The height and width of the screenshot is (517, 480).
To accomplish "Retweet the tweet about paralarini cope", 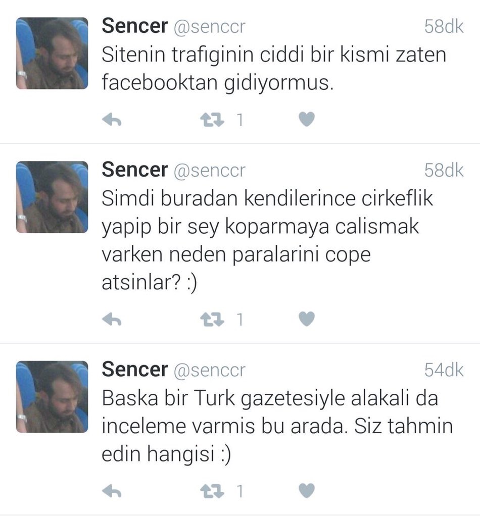I will [x=212, y=320].
